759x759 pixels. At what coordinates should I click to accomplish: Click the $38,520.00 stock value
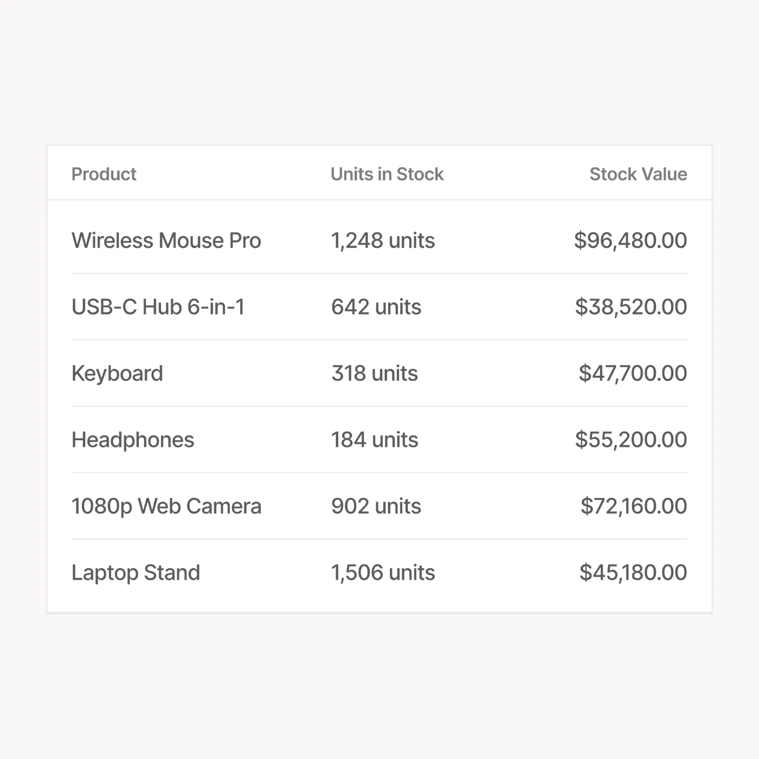(631, 307)
